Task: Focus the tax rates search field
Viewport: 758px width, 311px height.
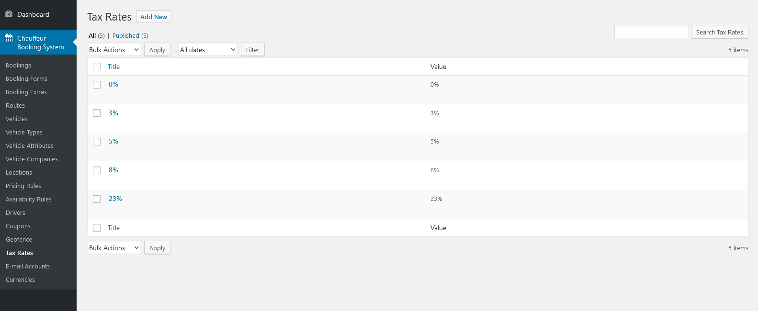Action: (651, 32)
